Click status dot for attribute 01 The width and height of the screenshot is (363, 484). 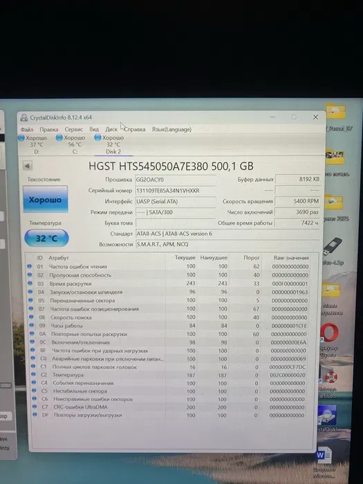coord(29,266)
